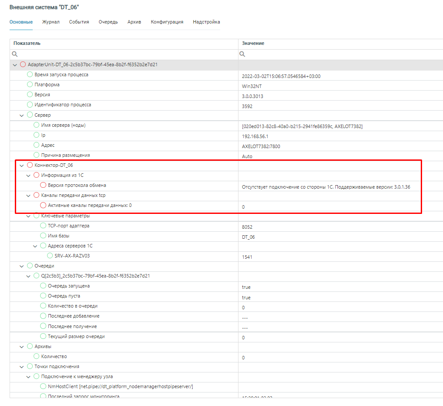443x406 pixels.
Task: Click red status icon of Версия протокола обмена
Action: [x=43, y=185]
